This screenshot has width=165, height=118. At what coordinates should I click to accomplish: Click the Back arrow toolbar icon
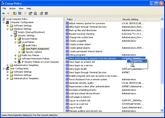[4, 13]
